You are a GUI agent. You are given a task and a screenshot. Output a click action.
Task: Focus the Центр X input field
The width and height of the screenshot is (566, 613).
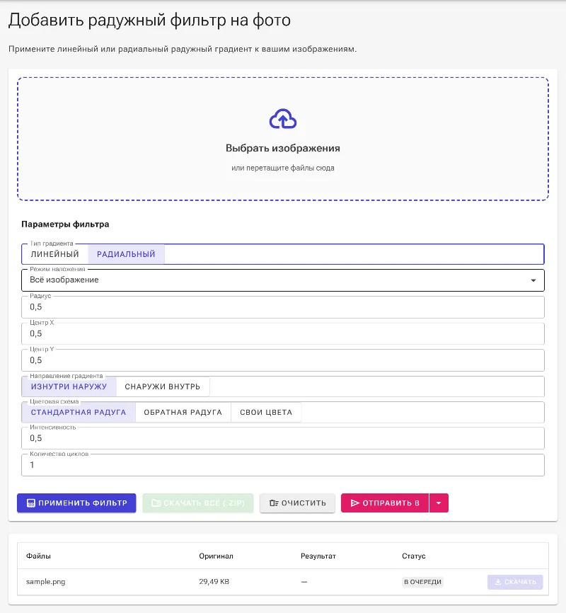pyautogui.click(x=283, y=333)
